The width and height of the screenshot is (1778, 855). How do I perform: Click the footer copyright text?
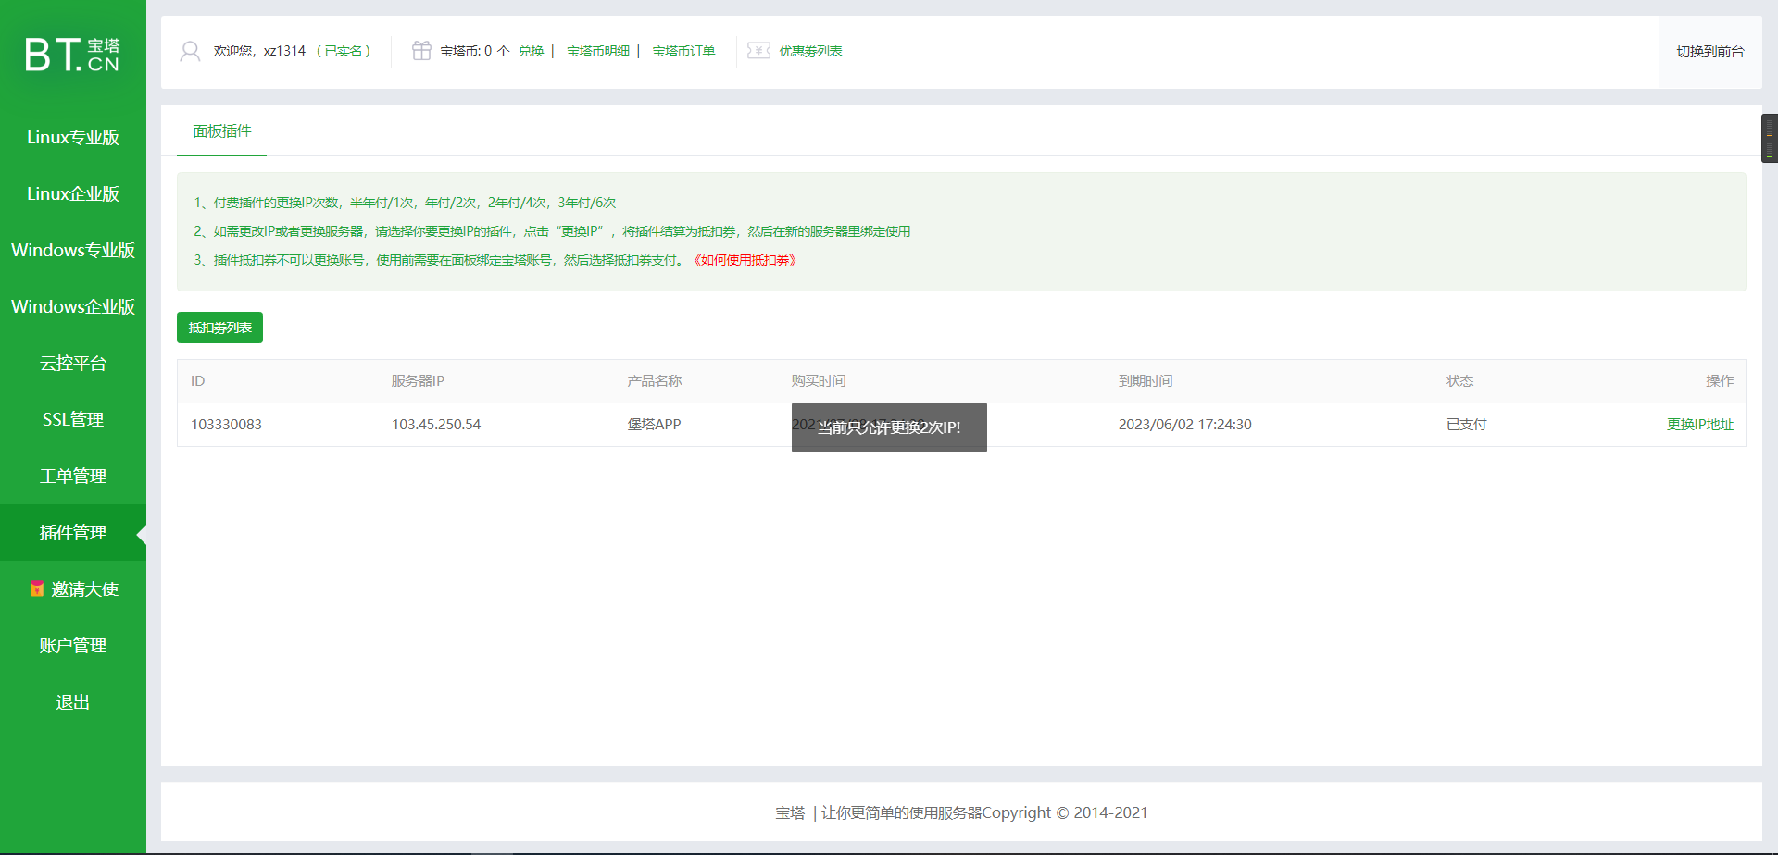click(x=961, y=812)
